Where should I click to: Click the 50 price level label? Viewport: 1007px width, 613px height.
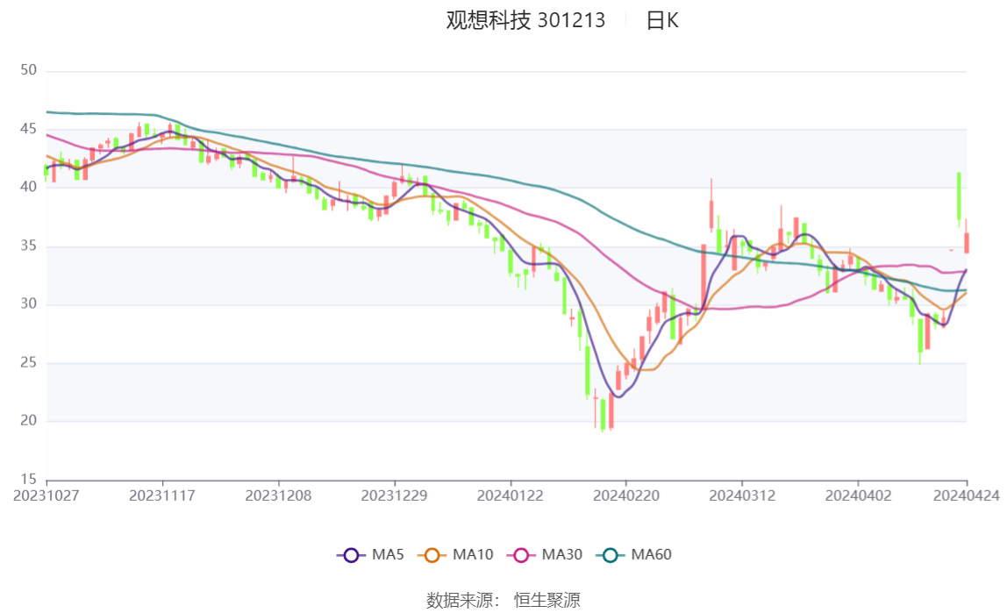pos(28,70)
